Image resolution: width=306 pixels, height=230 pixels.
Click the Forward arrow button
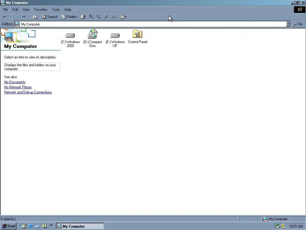(24, 17)
